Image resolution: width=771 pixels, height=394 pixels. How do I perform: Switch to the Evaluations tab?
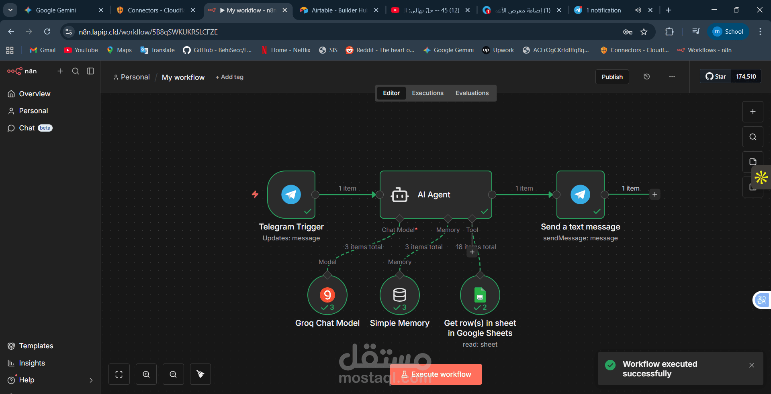[x=472, y=93]
